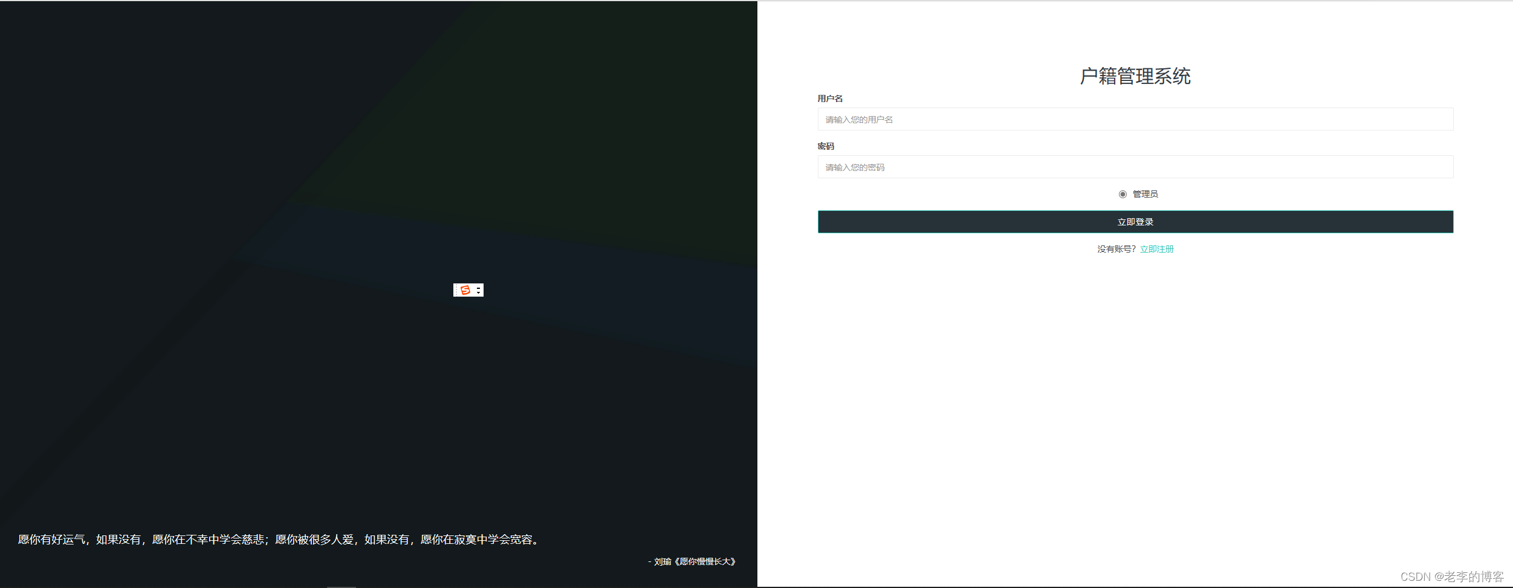Click the dark left background panel
1513x588 pixels.
point(242,181)
